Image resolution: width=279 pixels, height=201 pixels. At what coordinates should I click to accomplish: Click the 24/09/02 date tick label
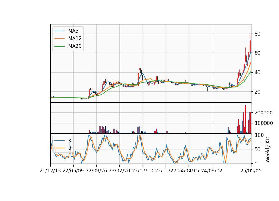[212, 171]
